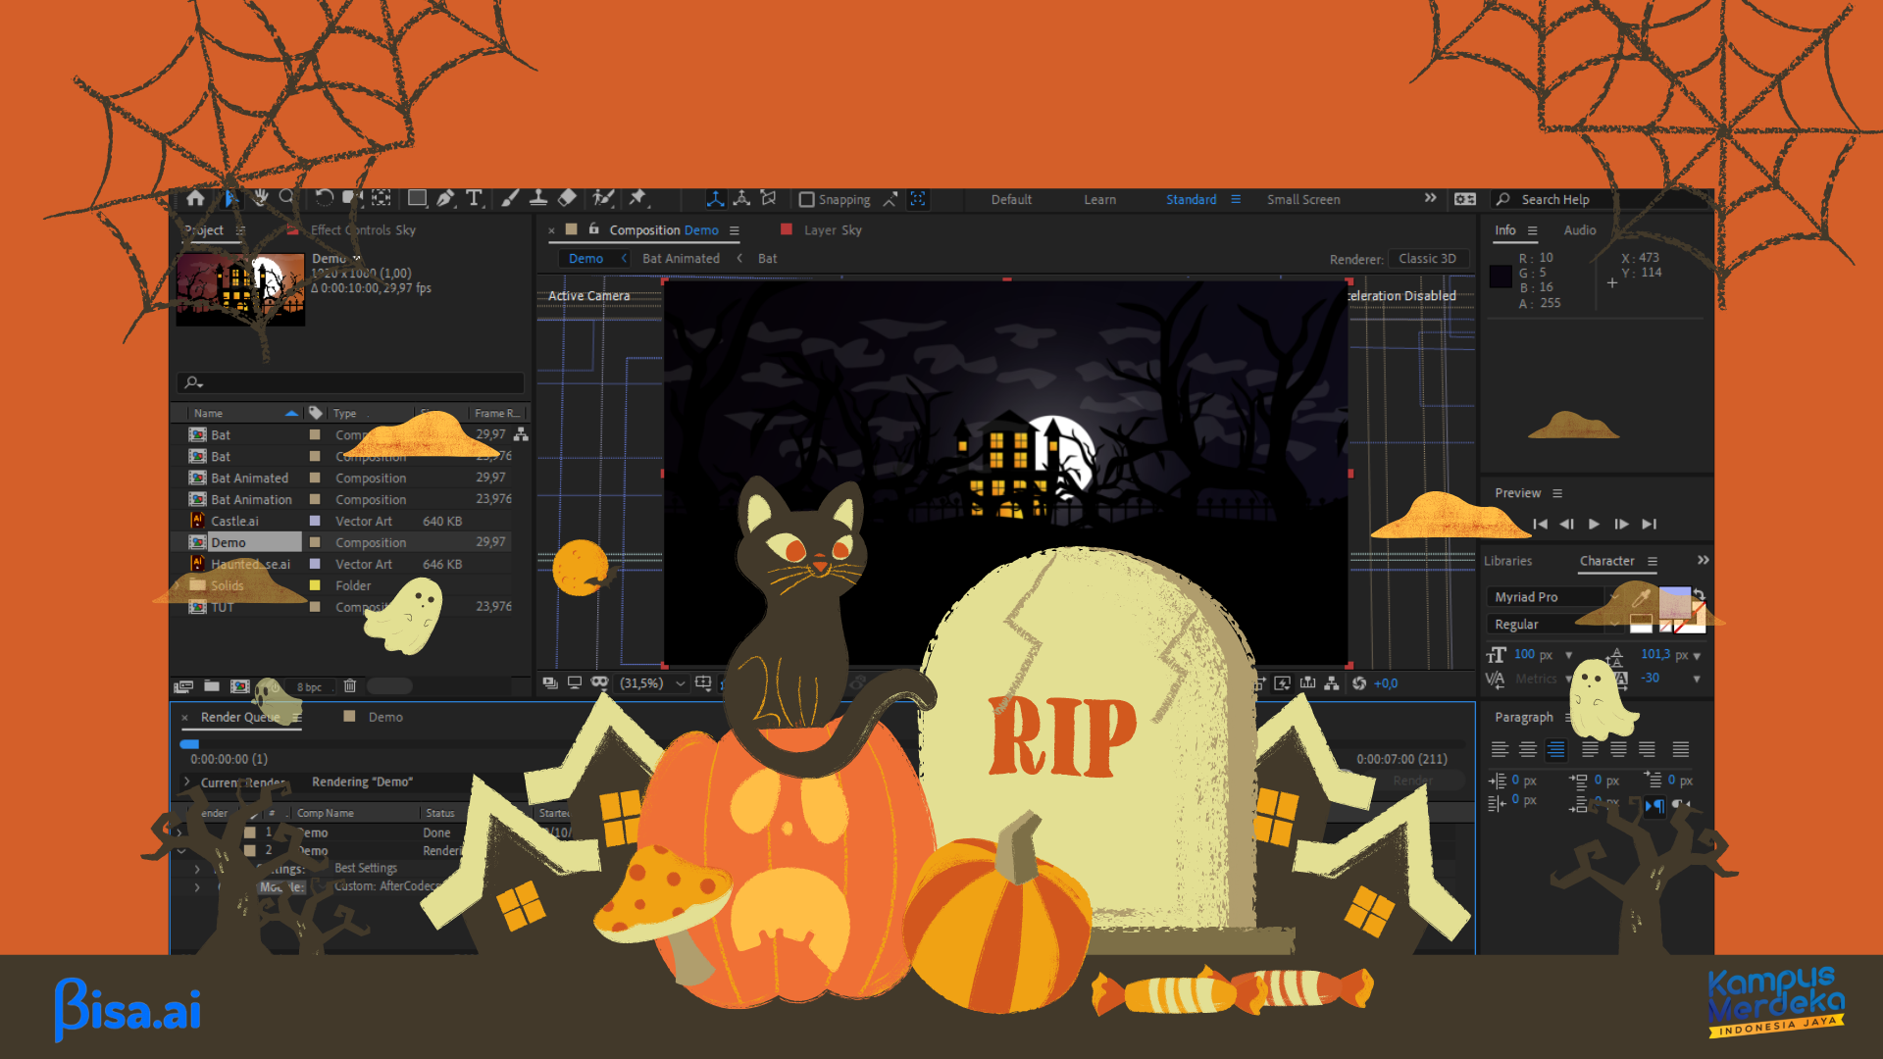Click the Info panel color sample swatch
This screenshot has width=1883, height=1059.
coord(1501,277)
